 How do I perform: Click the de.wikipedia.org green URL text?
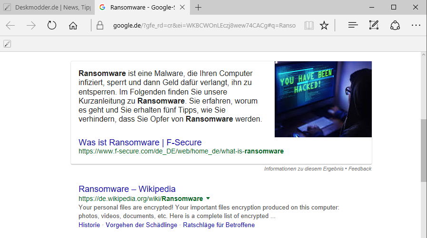(140, 199)
